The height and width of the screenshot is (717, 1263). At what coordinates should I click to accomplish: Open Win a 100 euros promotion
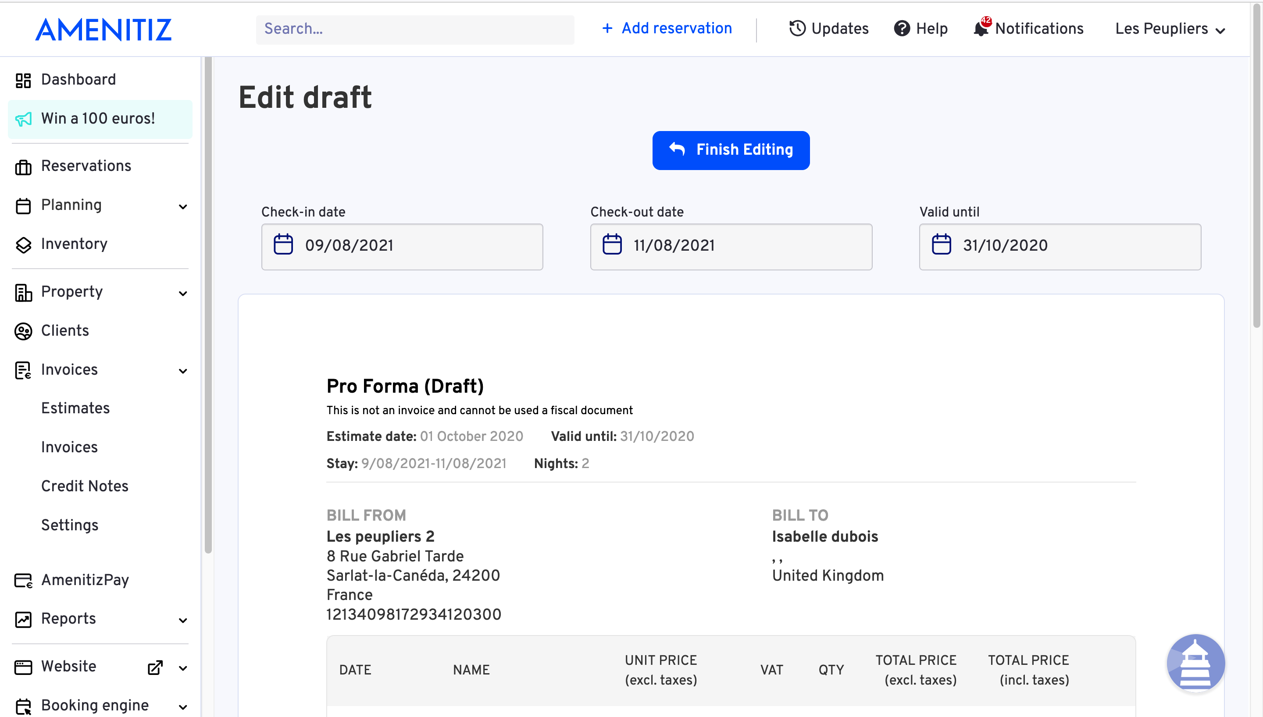coord(100,119)
